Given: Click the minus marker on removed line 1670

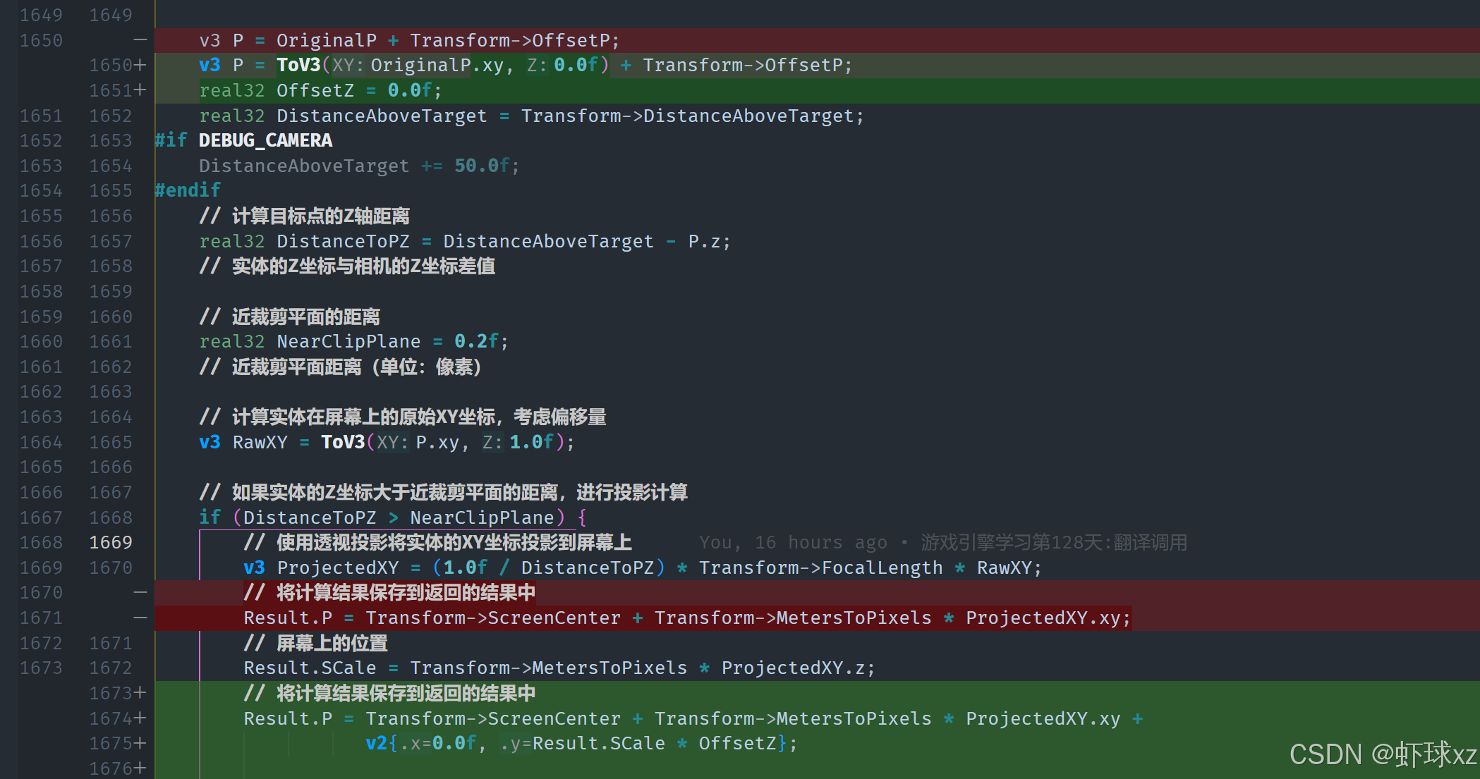Looking at the screenshot, I should click(140, 592).
